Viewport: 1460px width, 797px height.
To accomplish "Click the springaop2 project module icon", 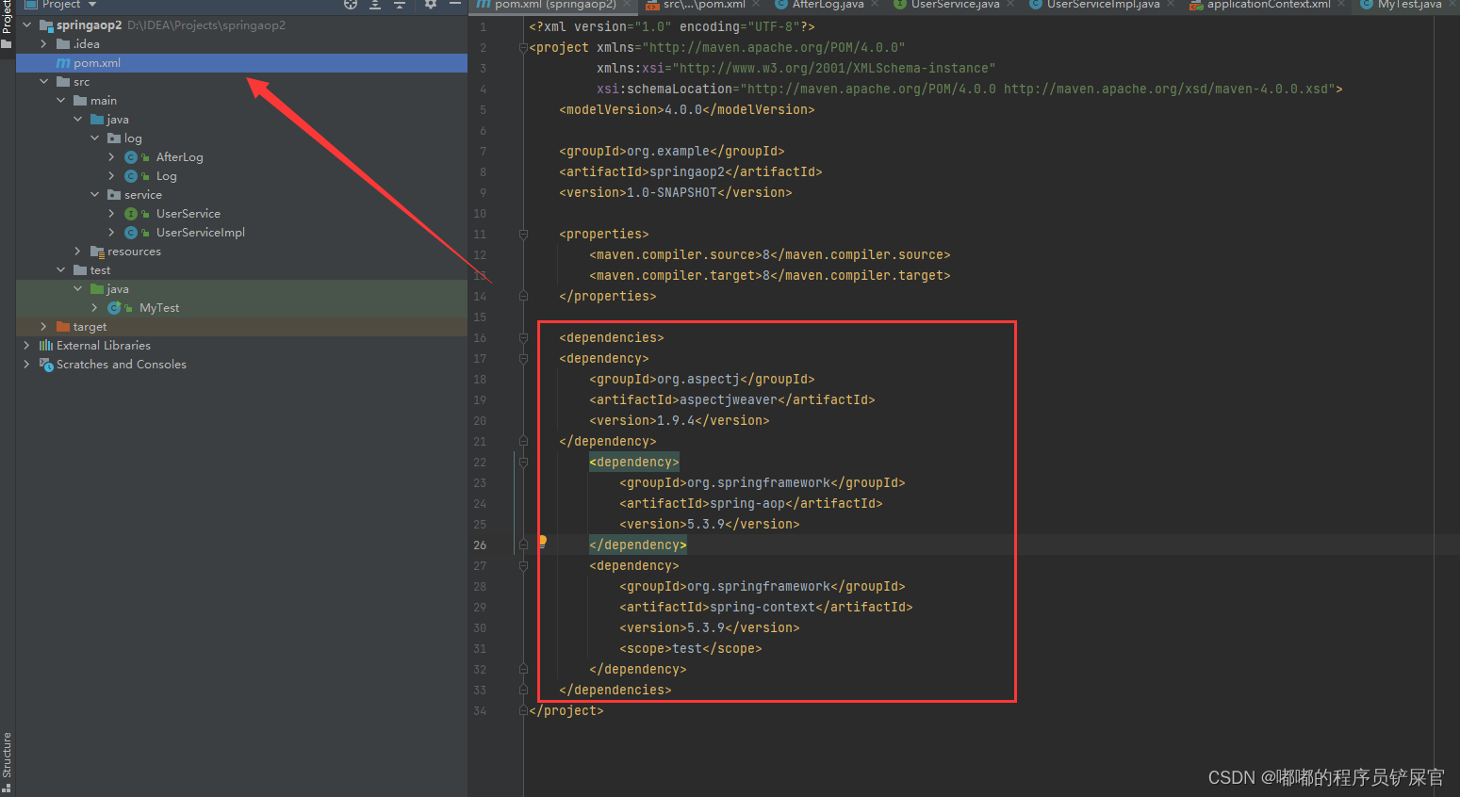I will click(46, 25).
